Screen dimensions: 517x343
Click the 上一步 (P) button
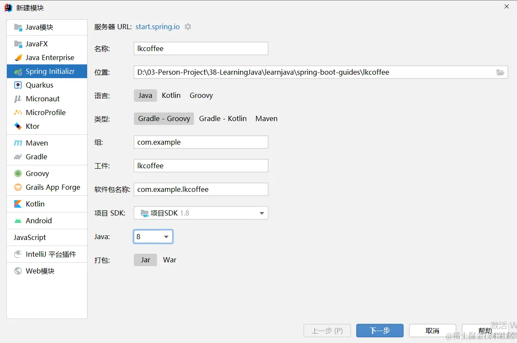(x=327, y=331)
